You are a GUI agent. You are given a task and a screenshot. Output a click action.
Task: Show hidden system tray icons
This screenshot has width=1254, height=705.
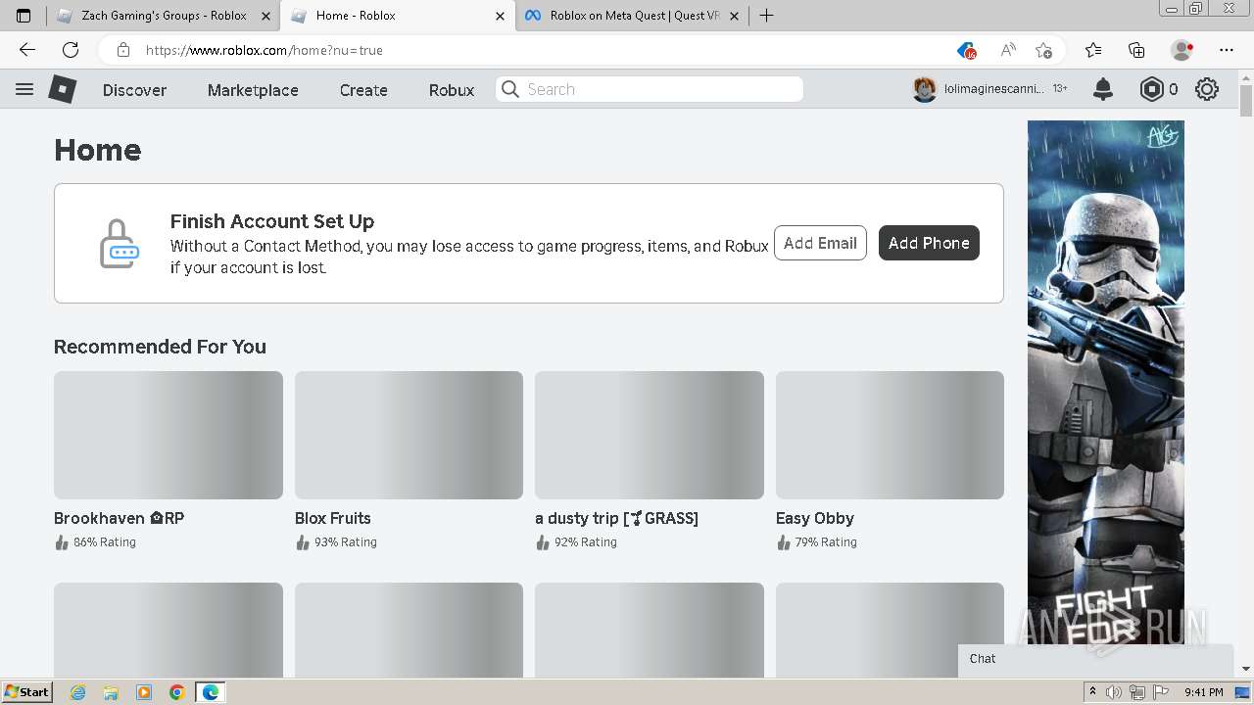pyautogui.click(x=1093, y=692)
